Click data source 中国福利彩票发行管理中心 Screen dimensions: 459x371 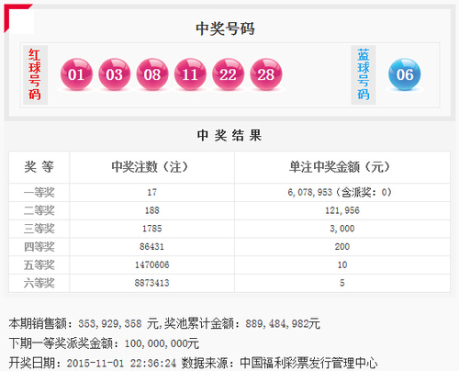click(x=308, y=363)
